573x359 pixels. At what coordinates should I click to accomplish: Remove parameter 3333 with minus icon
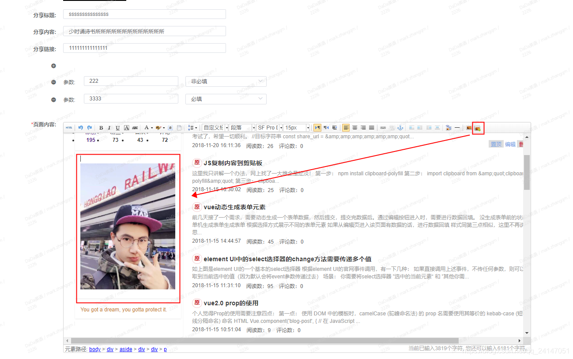(54, 100)
